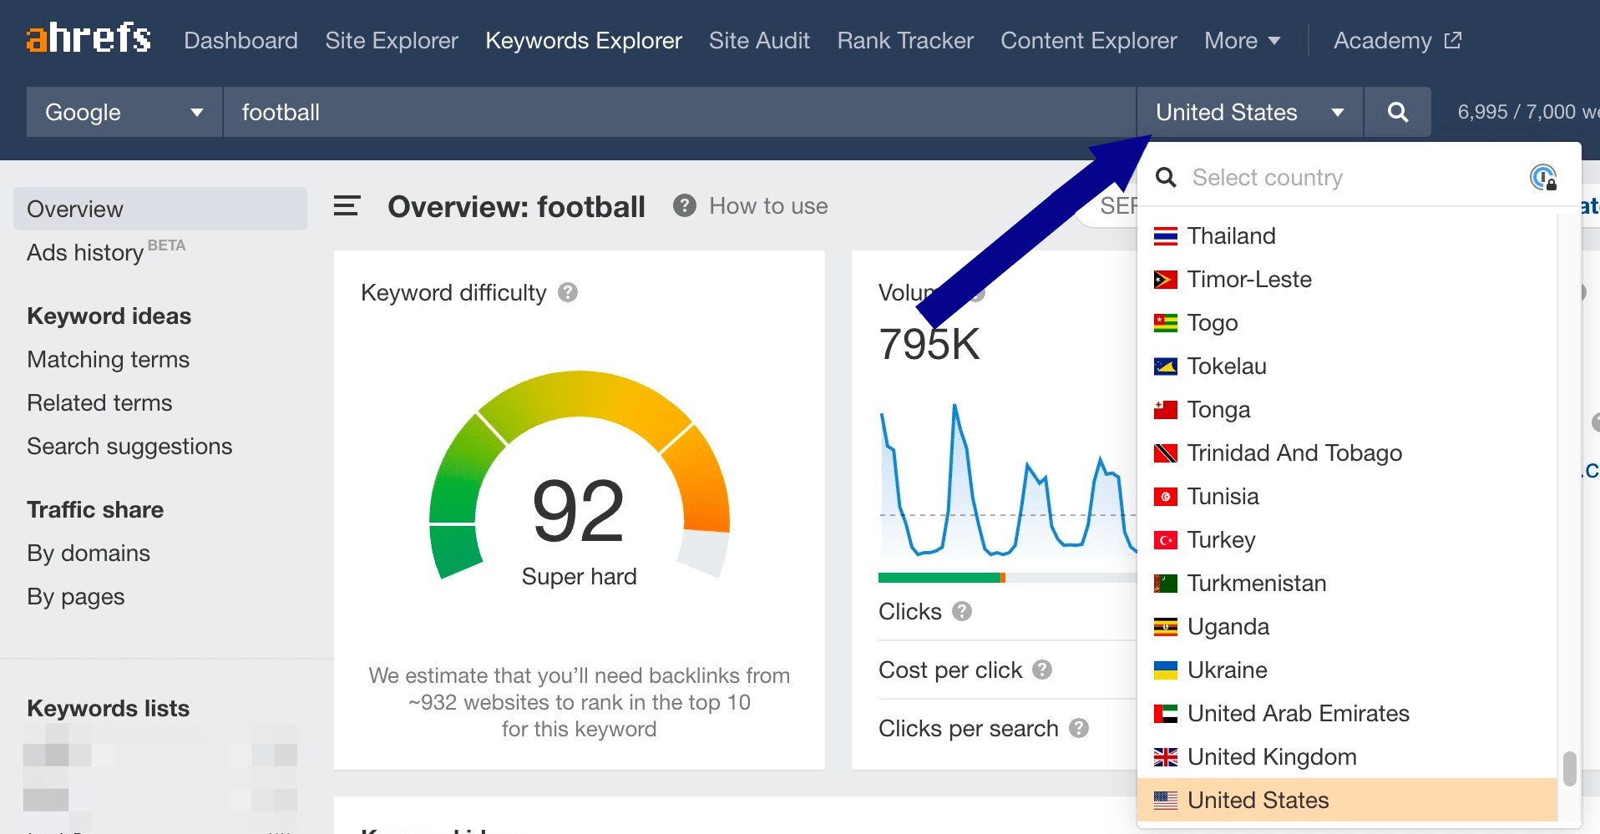
Task: Click the football keyword input field
Action: click(679, 112)
